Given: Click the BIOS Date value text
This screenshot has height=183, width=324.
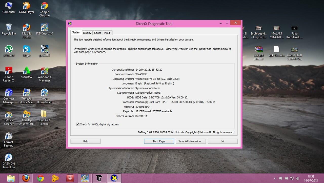Looking at the screenshot, I should coord(161,97).
